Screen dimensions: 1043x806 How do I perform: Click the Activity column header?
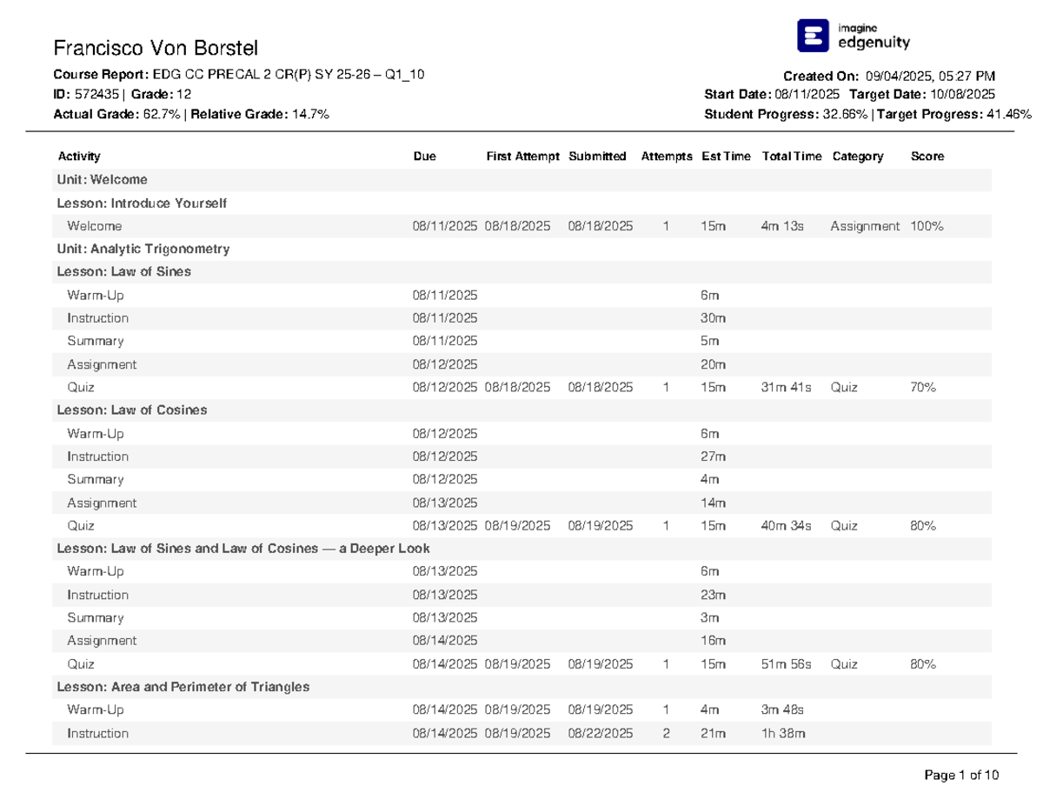(79, 157)
